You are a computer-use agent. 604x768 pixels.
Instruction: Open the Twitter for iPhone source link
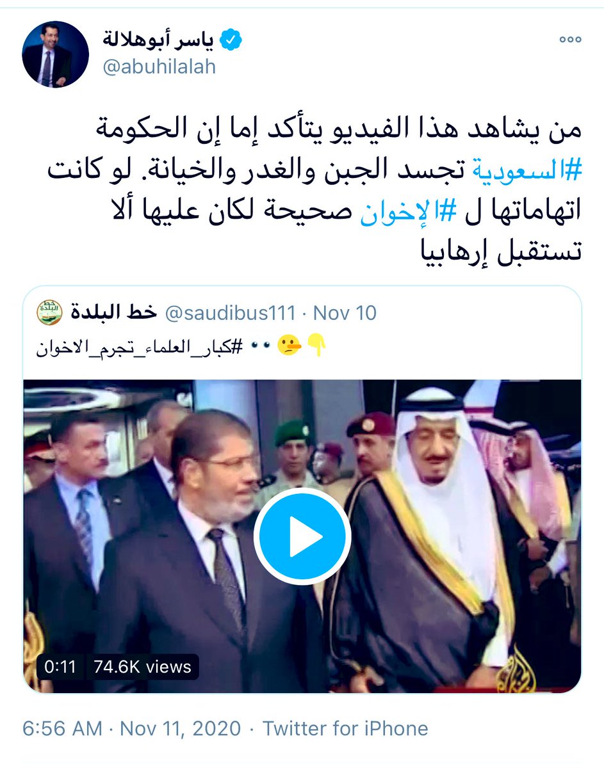[x=345, y=728]
